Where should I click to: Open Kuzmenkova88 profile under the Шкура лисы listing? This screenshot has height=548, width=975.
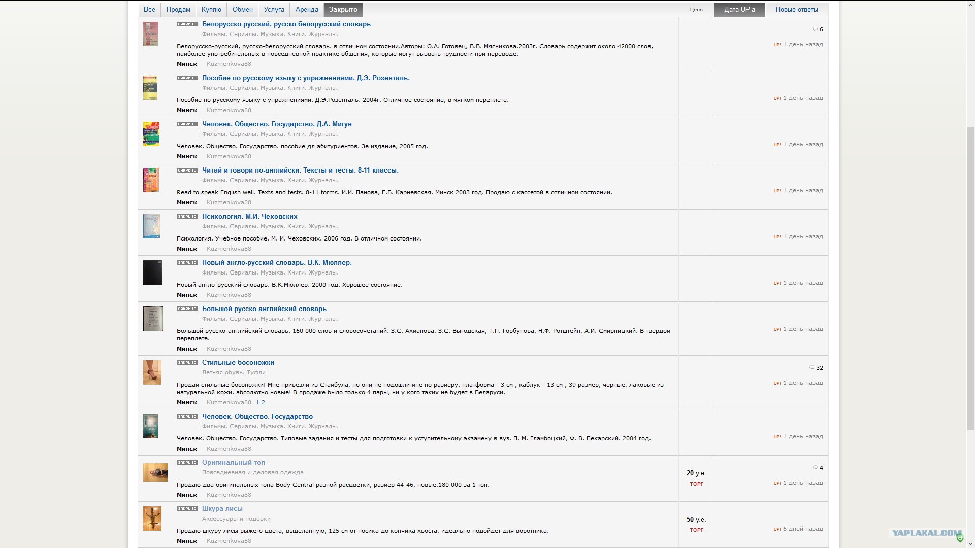click(x=229, y=541)
